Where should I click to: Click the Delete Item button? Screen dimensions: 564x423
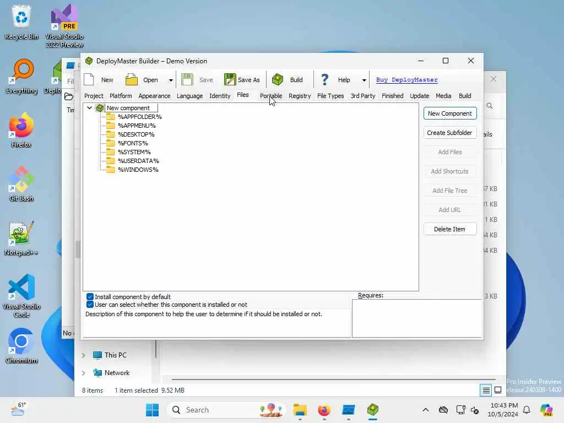point(450,229)
